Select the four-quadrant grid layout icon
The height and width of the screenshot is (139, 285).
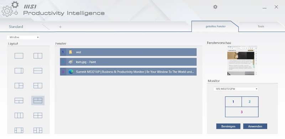pyautogui.click(x=38, y=115)
